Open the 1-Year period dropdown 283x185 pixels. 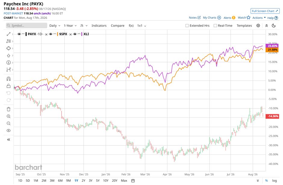click(x=70, y=25)
